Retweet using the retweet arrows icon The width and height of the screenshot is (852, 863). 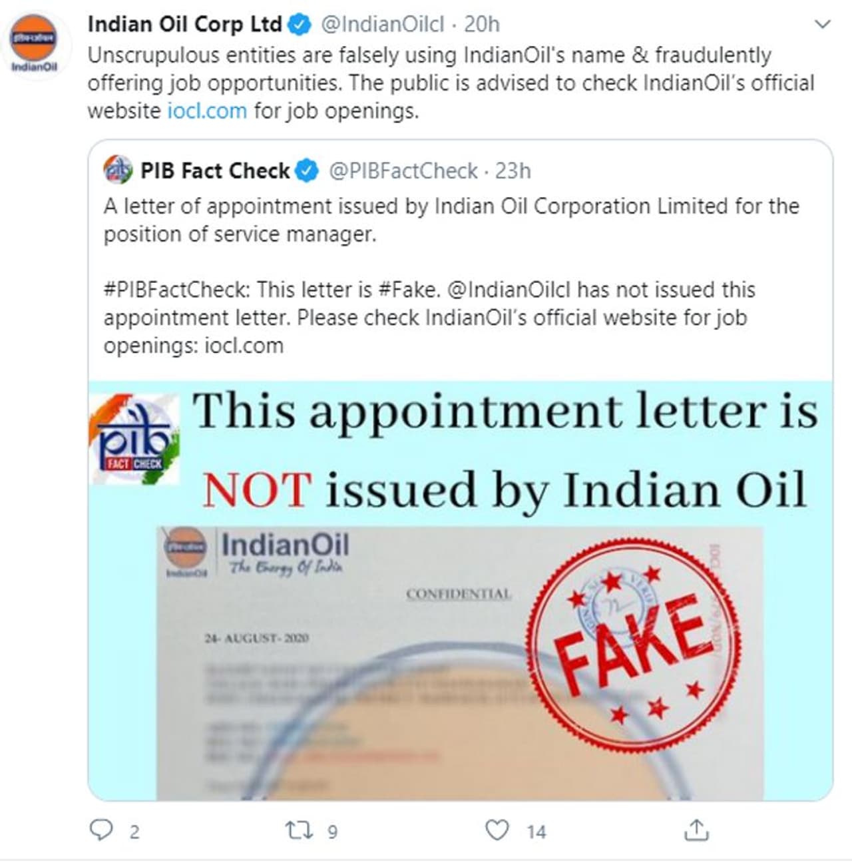(295, 830)
